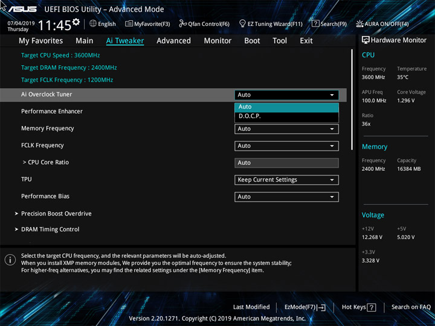The height and width of the screenshot is (326, 435).
Task: Click Target DRAM Frequency : 2400MHz text
Action: [69, 68]
